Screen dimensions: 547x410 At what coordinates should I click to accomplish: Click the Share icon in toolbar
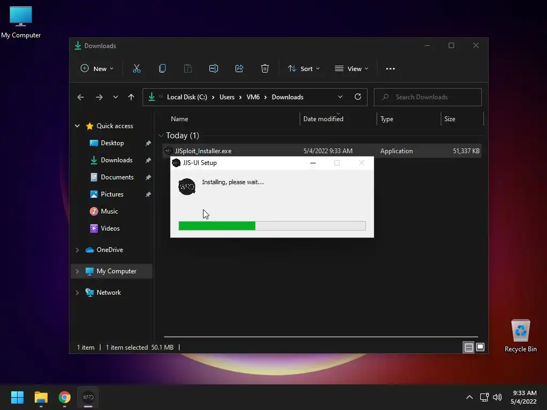click(x=239, y=69)
